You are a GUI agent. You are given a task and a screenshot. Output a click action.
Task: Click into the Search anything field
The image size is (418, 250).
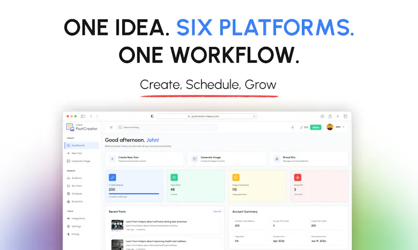167,127
